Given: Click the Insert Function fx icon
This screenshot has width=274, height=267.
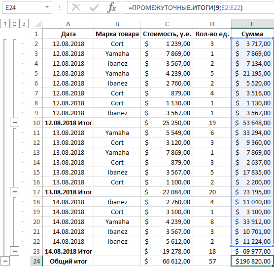Looking at the screenshot, I should 111,7.
